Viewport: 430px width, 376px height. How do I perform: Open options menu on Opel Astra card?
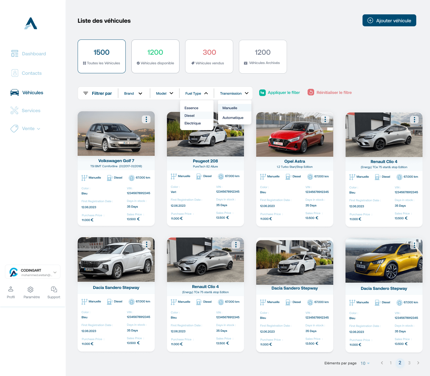(x=325, y=119)
